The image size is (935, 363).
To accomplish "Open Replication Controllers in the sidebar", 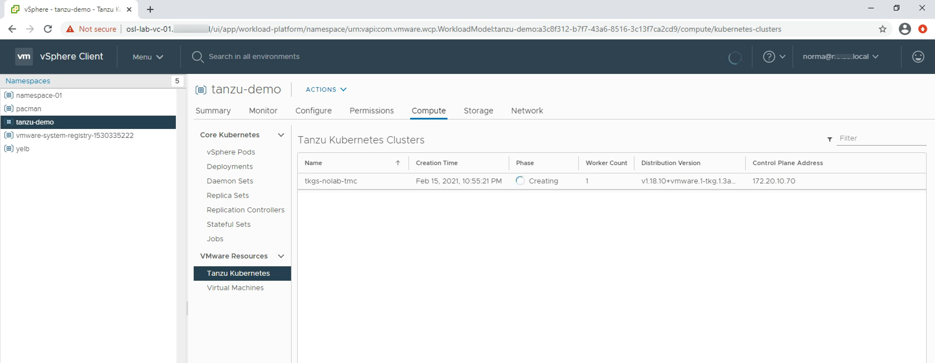I will pos(245,210).
